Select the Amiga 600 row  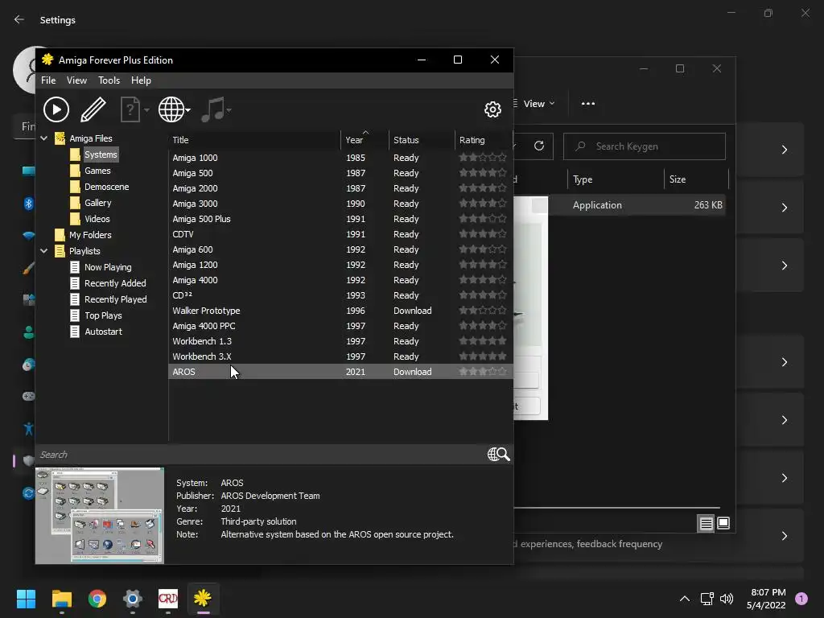pyautogui.click(x=340, y=249)
